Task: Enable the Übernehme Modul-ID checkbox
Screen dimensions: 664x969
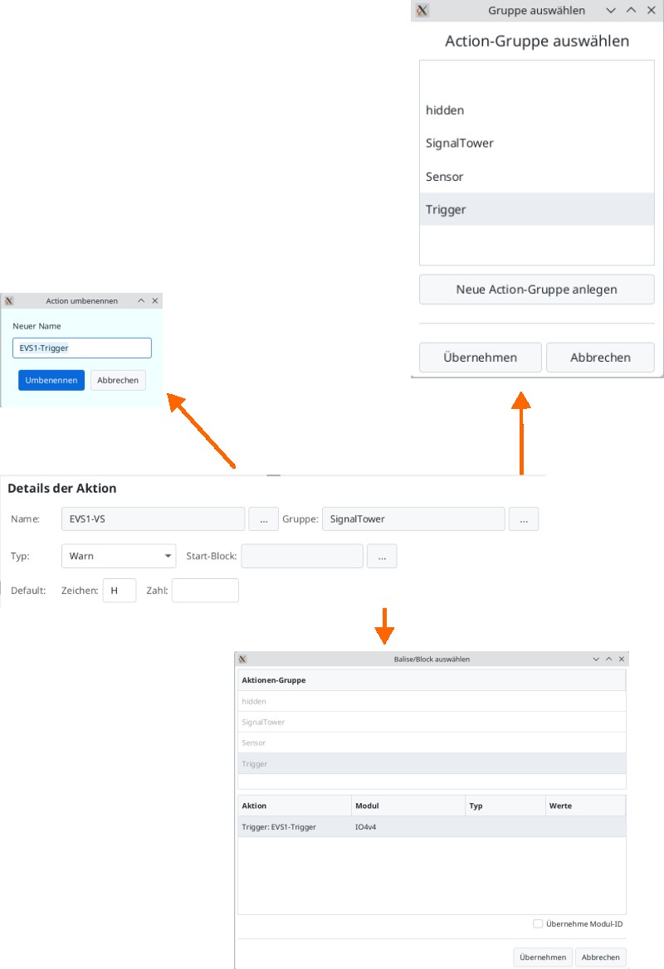Action: coord(538,924)
